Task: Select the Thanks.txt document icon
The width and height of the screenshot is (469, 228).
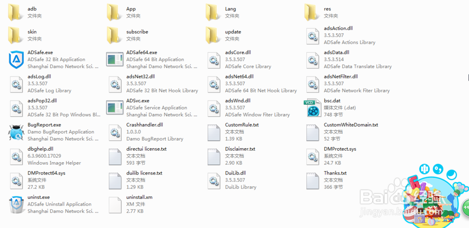Action: (312, 181)
